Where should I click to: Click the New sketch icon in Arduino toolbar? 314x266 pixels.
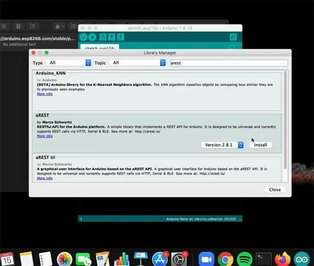[103, 37]
